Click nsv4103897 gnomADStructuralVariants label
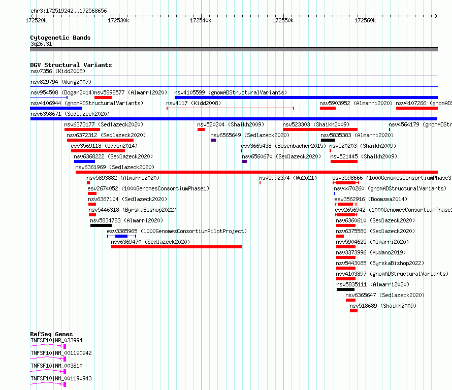 392,274
